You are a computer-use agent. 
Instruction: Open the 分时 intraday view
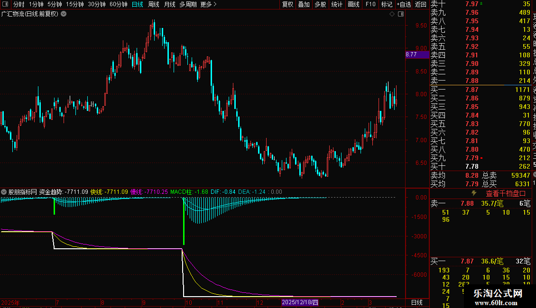(x=19, y=4)
